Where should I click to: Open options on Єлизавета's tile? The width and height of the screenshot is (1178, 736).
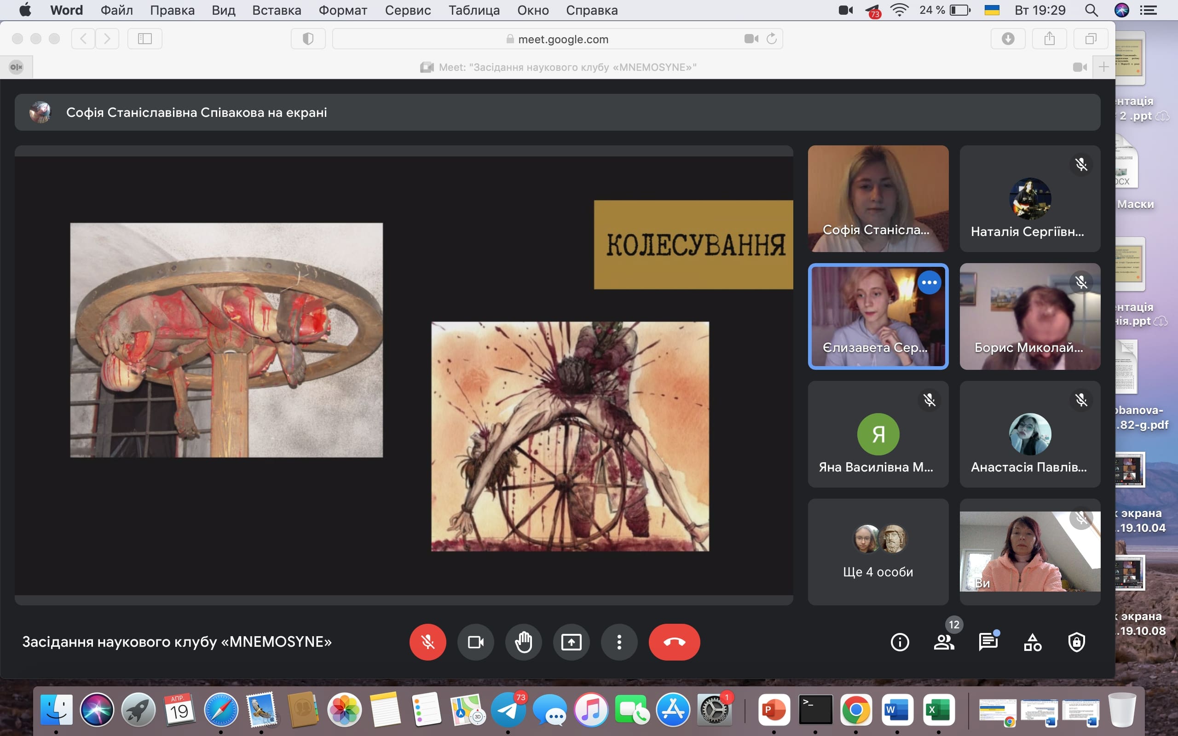pyautogui.click(x=929, y=282)
